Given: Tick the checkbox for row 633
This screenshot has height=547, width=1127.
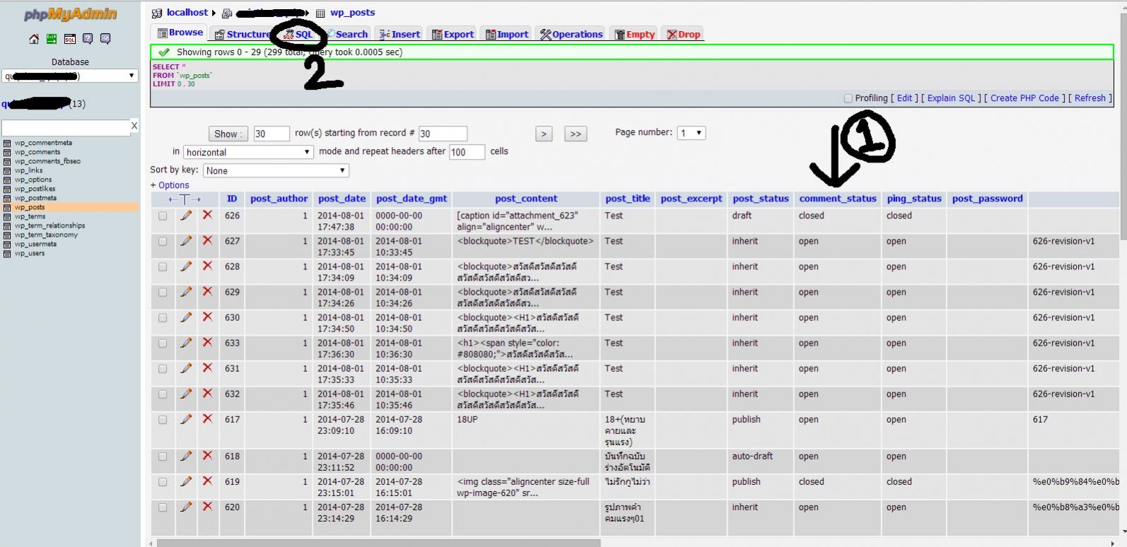Looking at the screenshot, I should pos(163,343).
